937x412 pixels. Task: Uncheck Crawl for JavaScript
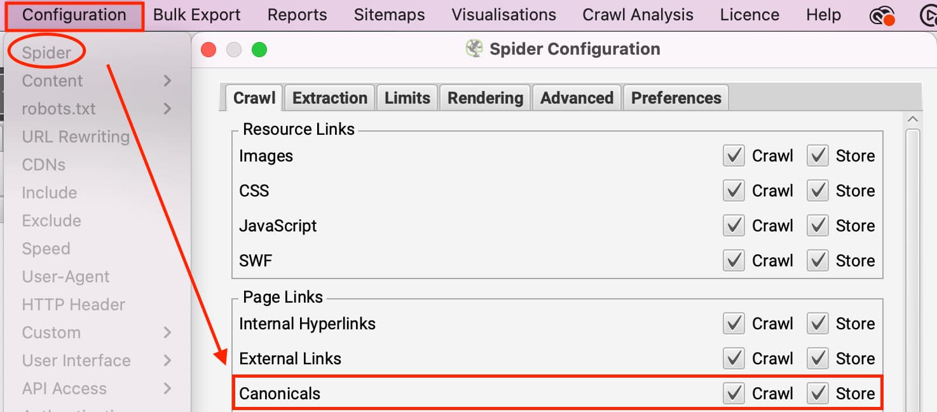[x=734, y=226]
